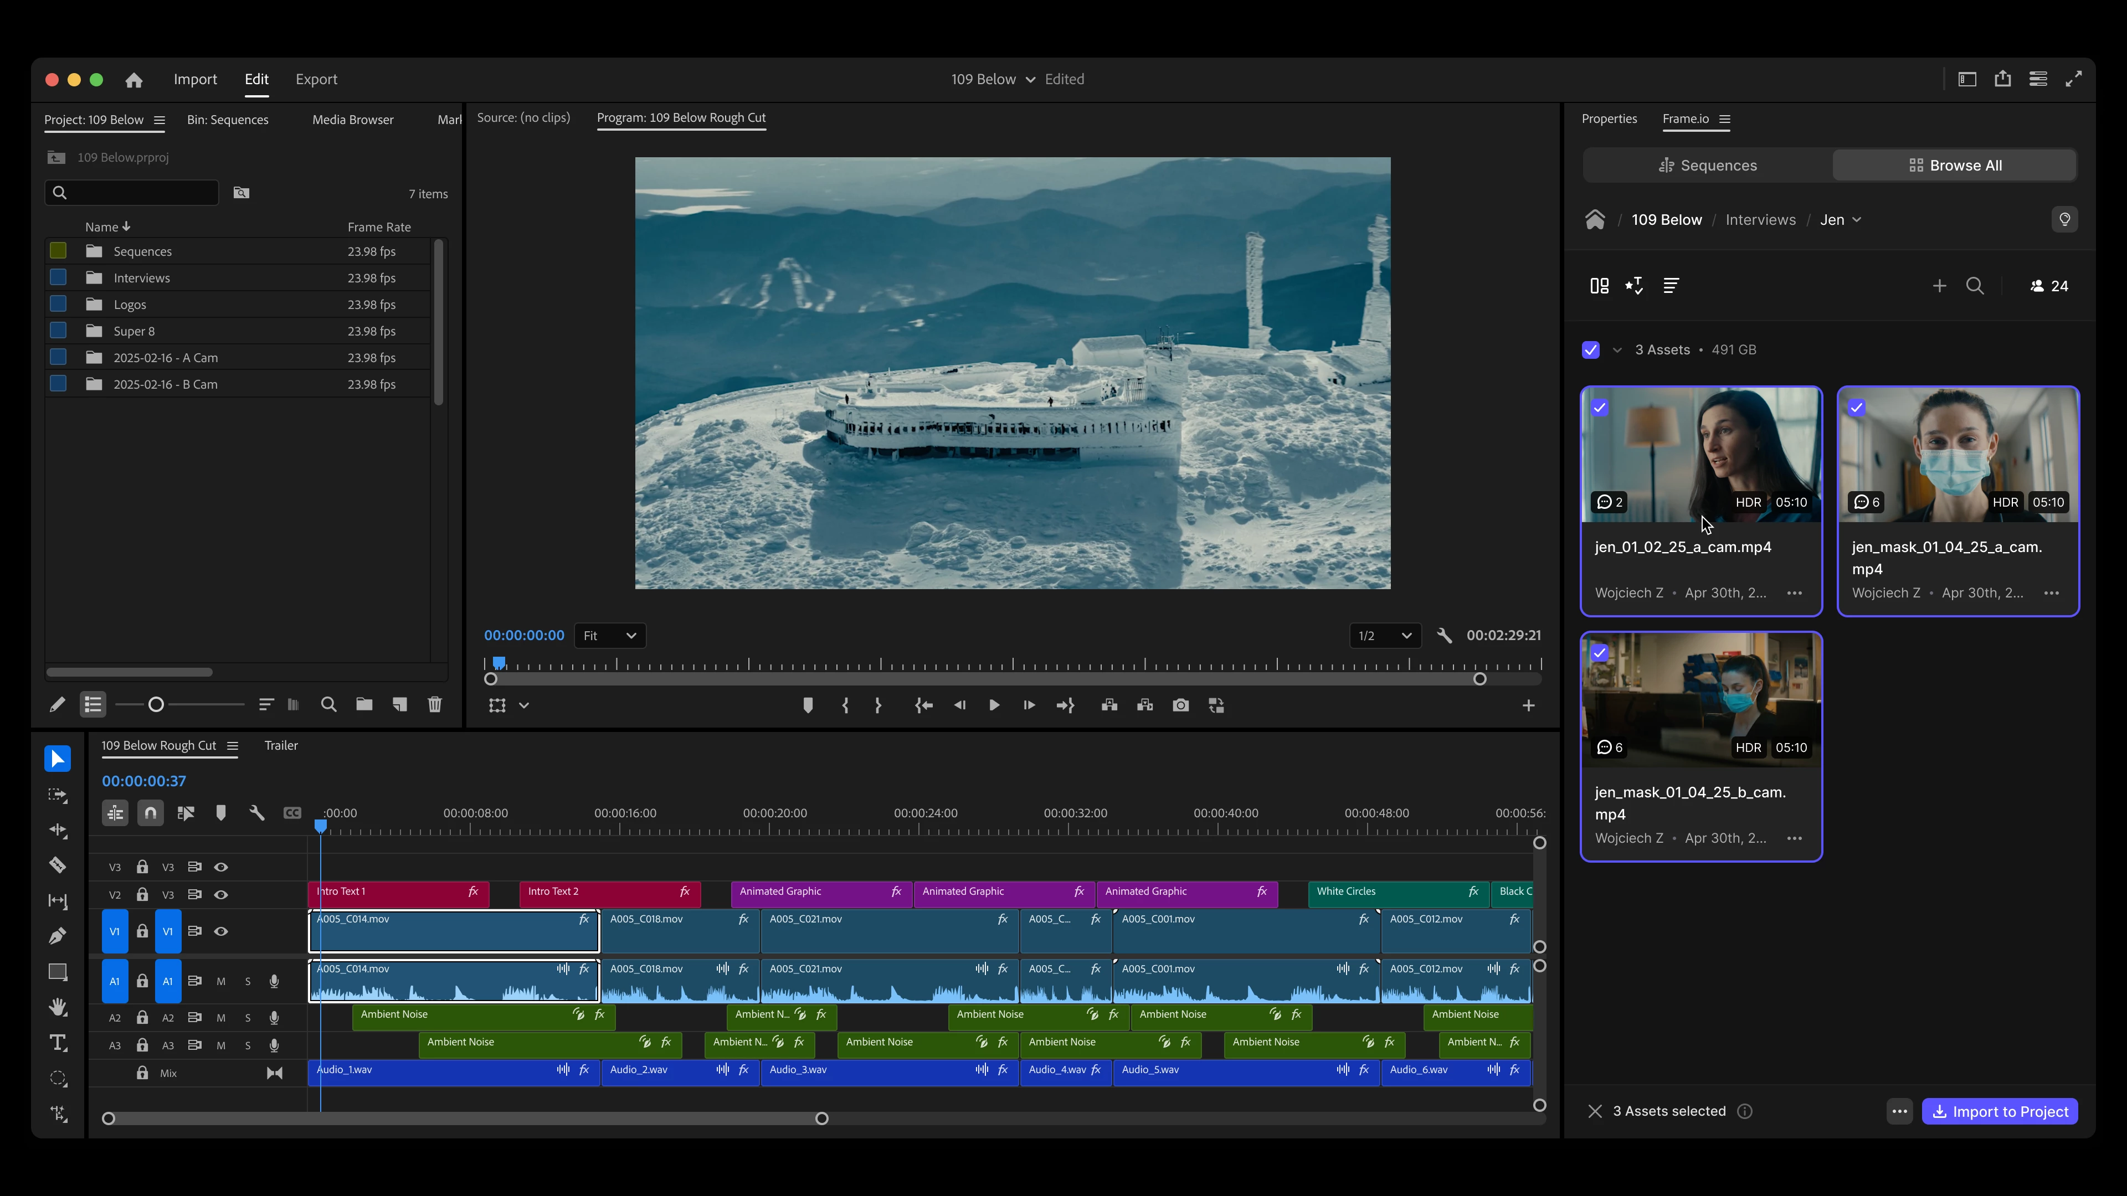Open the 1/2 playback resolution dropdown
The image size is (2127, 1196).
[x=1385, y=636]
